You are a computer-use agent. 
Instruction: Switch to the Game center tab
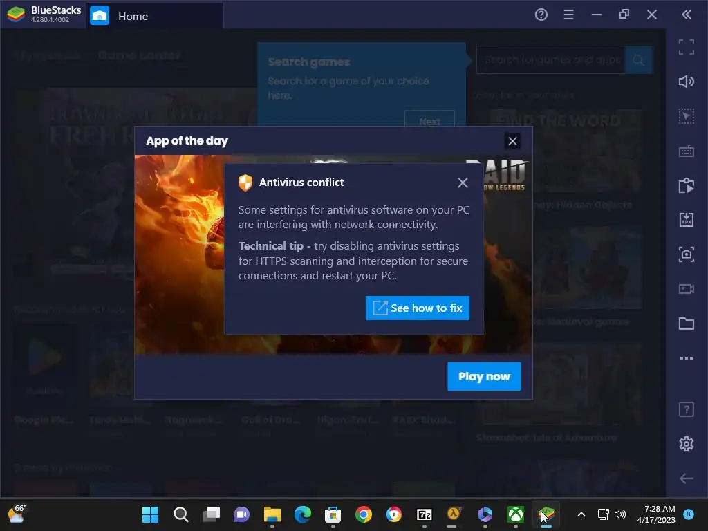click(x=139, y=55)
